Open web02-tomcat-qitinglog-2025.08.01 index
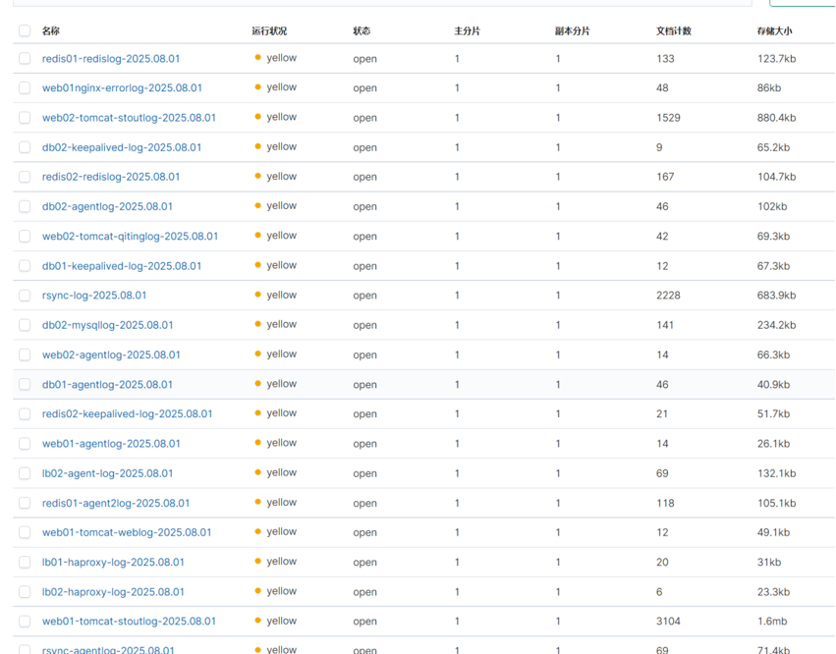This screenshot has width=836, height=654. click(130, 236)
